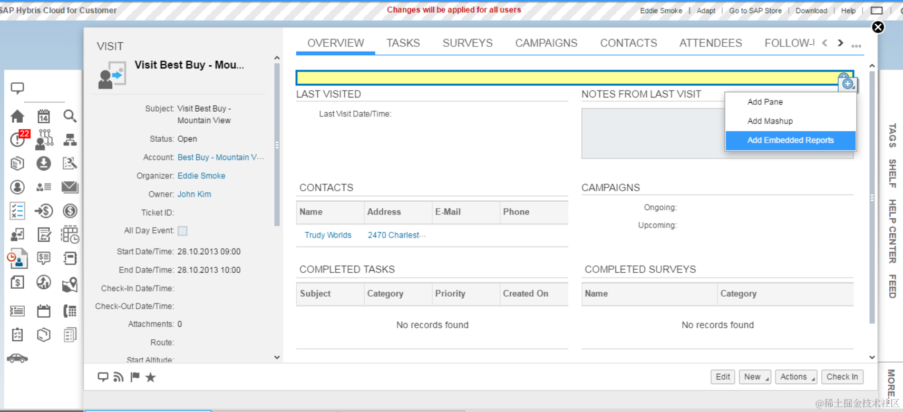903x412 pixels.
Task: Open the org chart hierarchy icon
Action: click(70, 140)
